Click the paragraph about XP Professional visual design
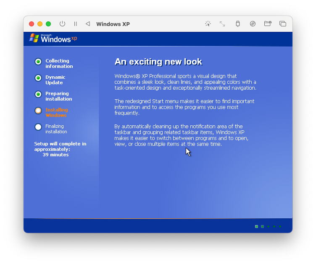316x264 pixels. (x=185, y=82)
